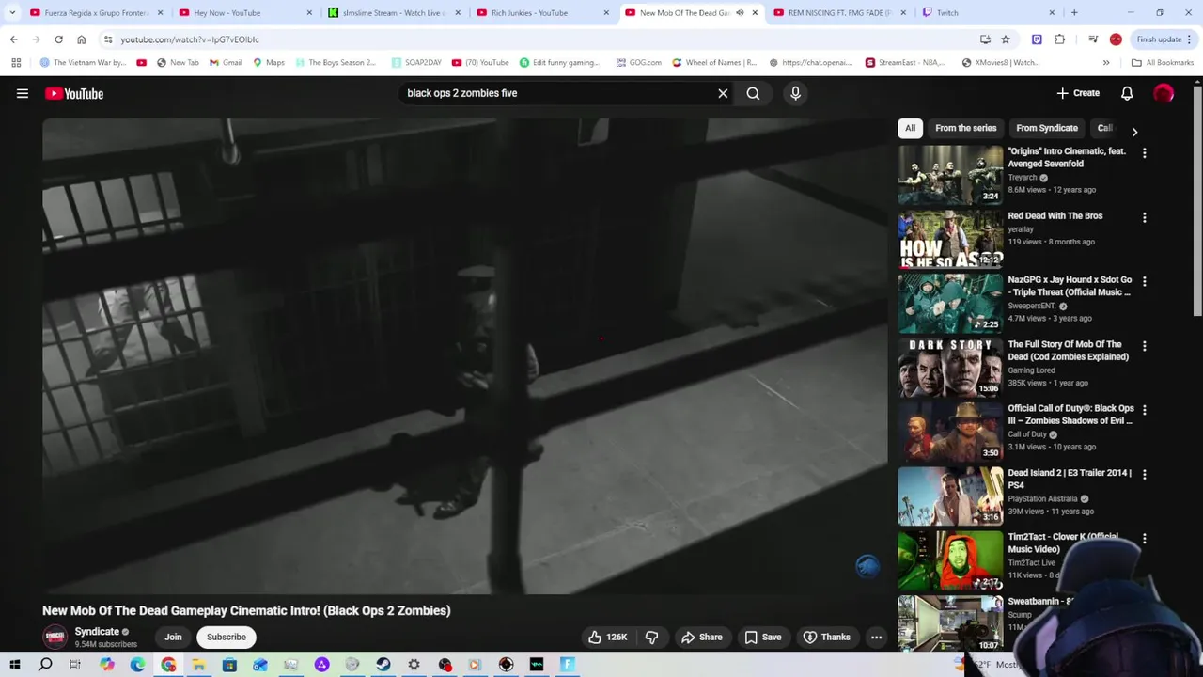Image resolution: width=1203 pixels, height=677 pixels.
Task: Open more actions ellipsis below video
Action: click(876, 637)
